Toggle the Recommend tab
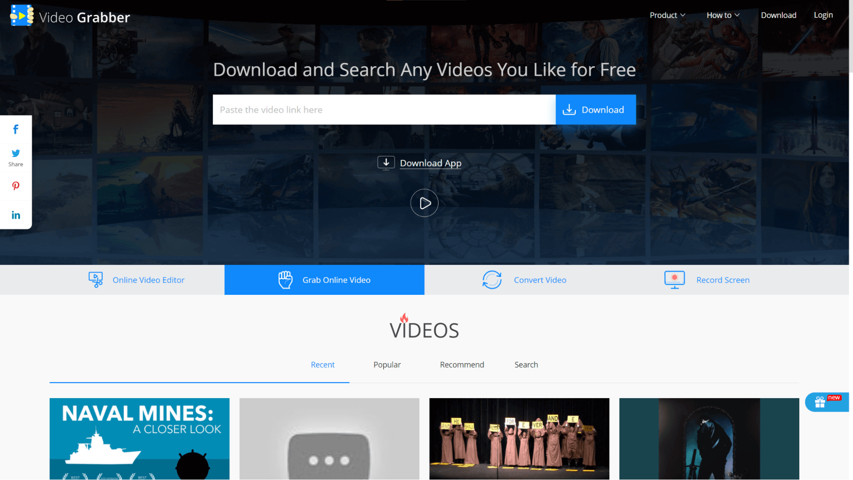Viewport: 853px width, 480px height. (462, 364)
